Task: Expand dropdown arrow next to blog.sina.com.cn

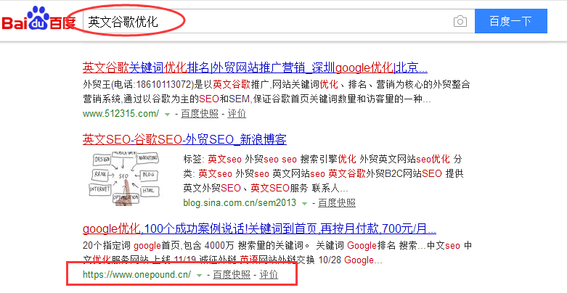Action: pos(304,203)
